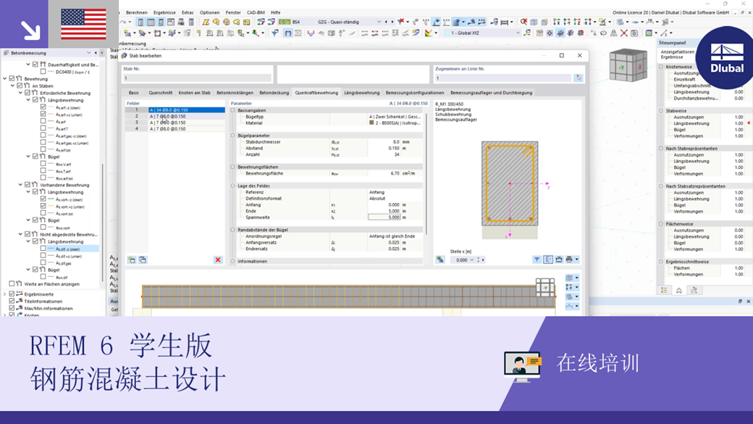Open the Optionen menu
753x424 pixels.
click(x=209, y=12)
